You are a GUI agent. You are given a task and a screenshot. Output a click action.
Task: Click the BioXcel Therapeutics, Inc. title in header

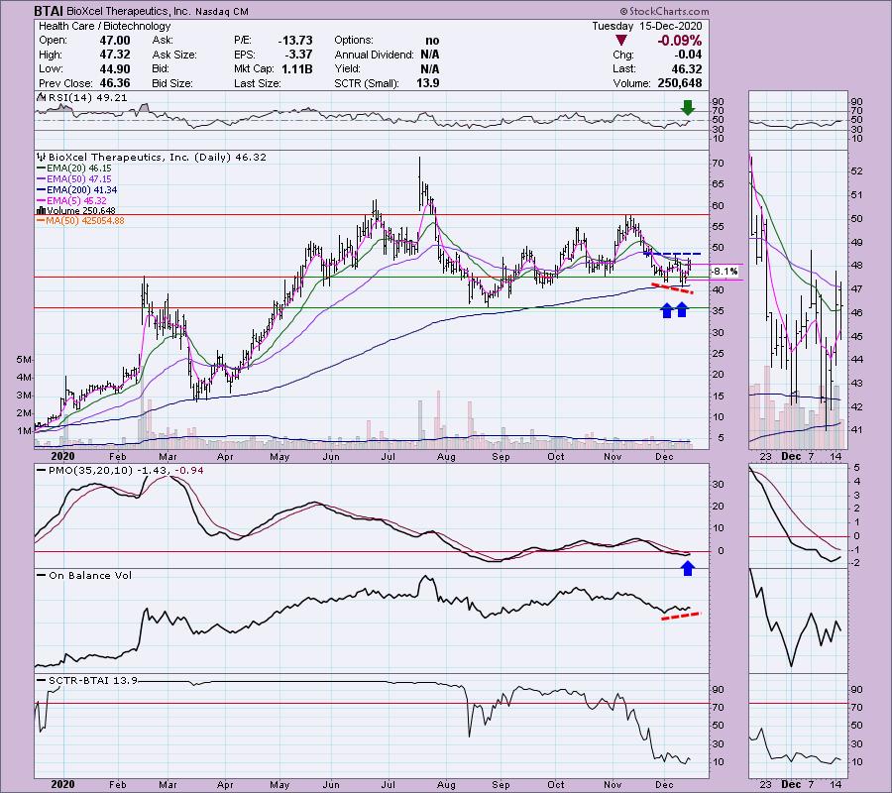129,11
